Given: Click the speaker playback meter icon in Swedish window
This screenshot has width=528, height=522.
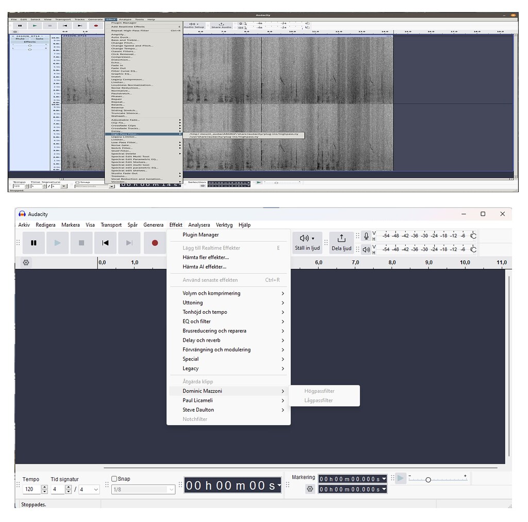Looking at the screenshot, I should (367, 249).
